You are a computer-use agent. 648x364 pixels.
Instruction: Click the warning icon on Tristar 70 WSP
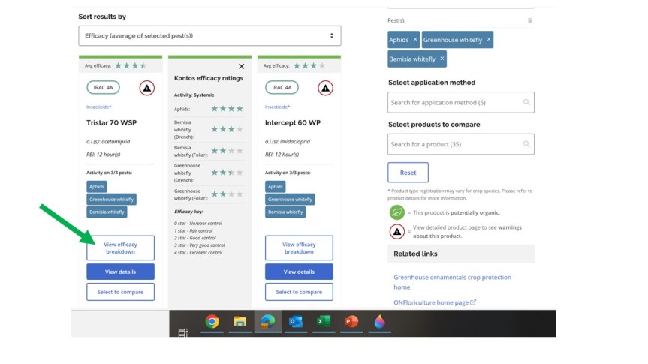coord(146,88)
